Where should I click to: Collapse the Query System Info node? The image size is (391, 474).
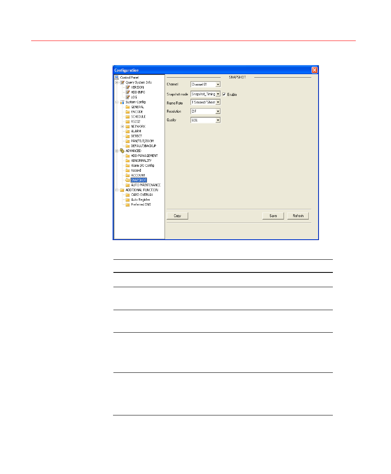pyautogui.click(x=117, y=82)
